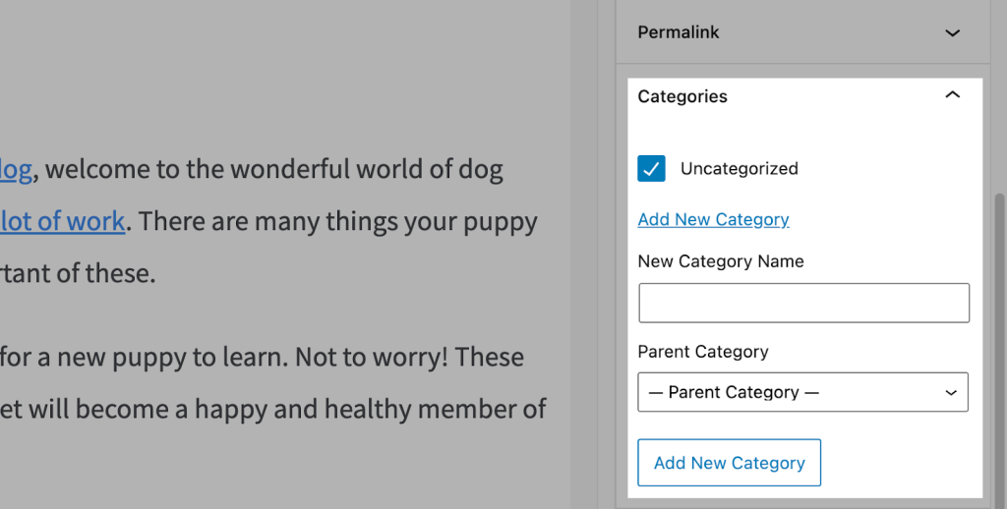
Task: Click the underlined Add New Category link
Action: (x=713, y=219)
